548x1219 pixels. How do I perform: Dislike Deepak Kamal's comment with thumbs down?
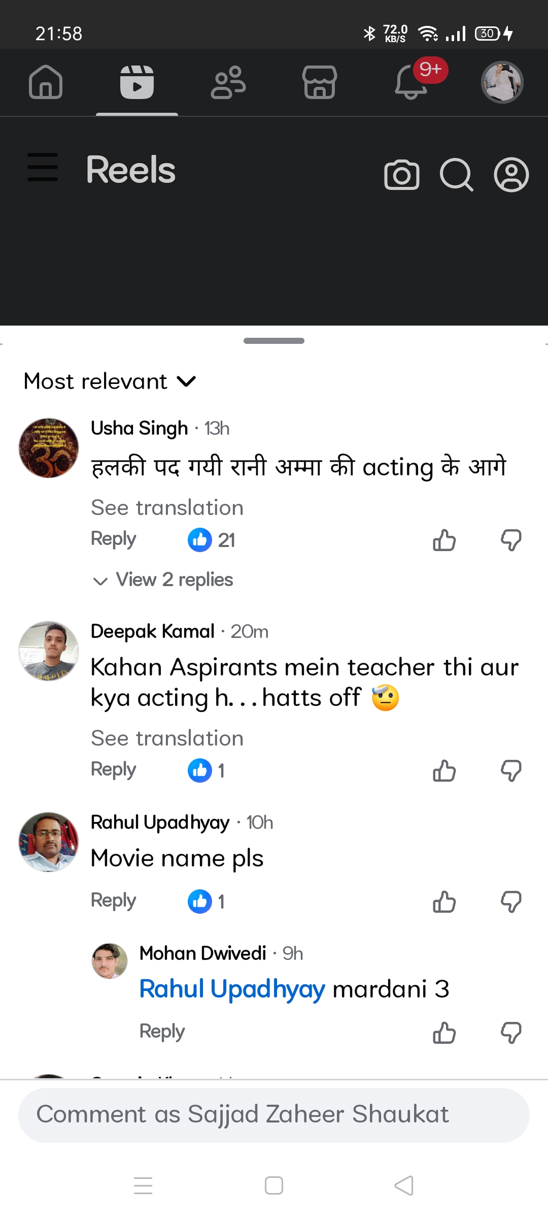[511, 771]
